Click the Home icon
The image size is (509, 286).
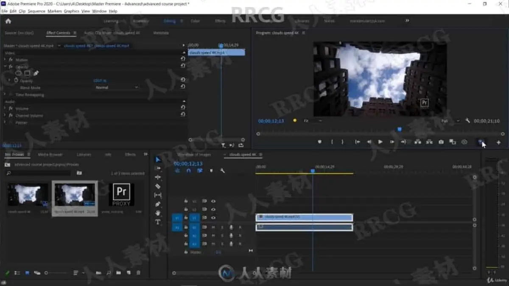point(8,21)
